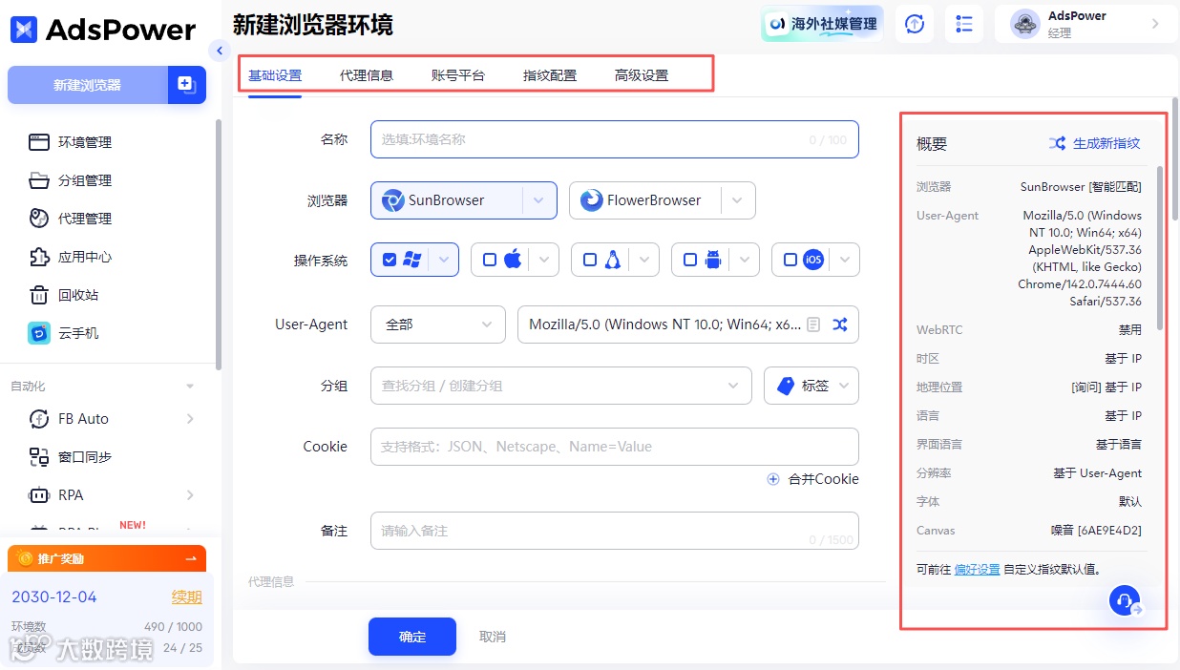The width and height of the screenshot is (1180, 670).
Task: Open 窗口同步 in the sidebar
Action: (x=84, y=457)
